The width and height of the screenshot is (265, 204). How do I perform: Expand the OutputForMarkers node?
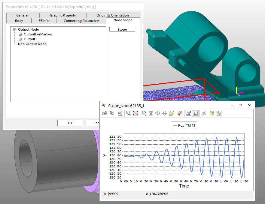(20, 34)
